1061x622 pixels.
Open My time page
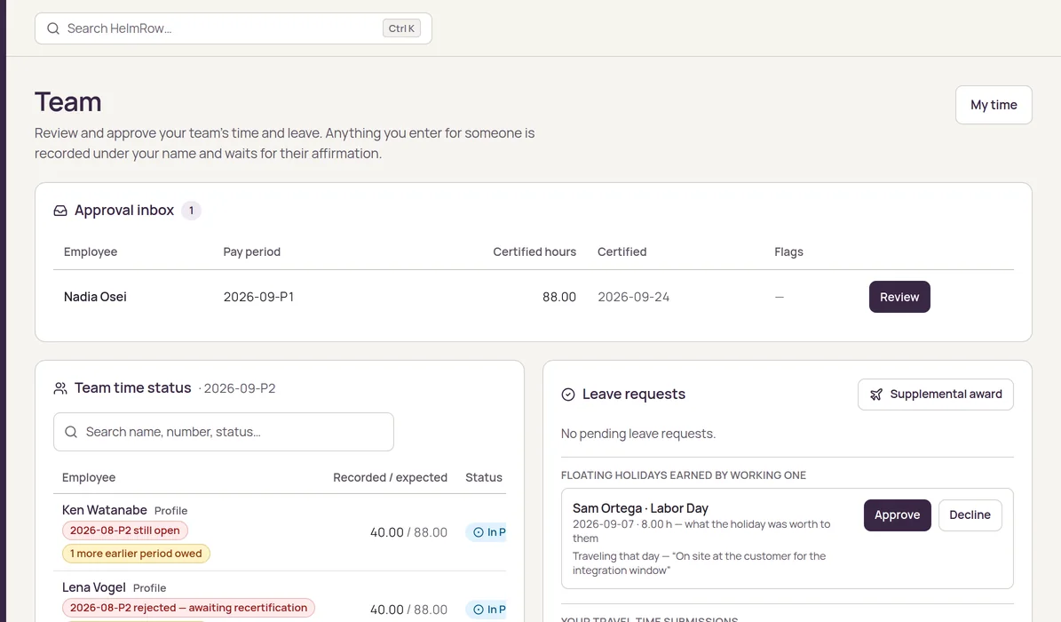click(994, 105)
